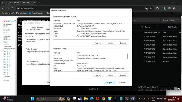Open File Explorer from taskbar
182x102 pixels.
pyautogui.click(x=86, y=99)
